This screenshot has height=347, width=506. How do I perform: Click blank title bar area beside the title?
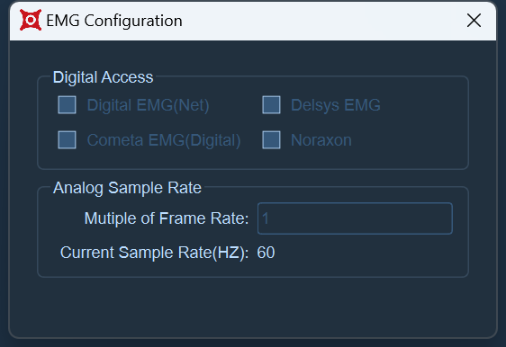tap(322, 21)
